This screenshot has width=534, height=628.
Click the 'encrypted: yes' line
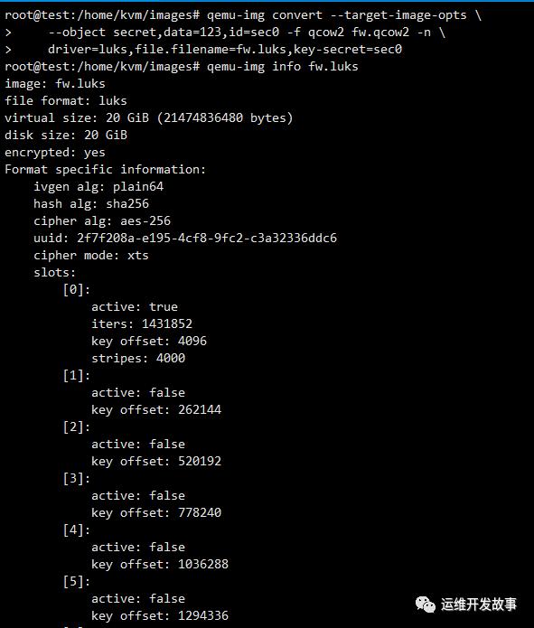55,153
